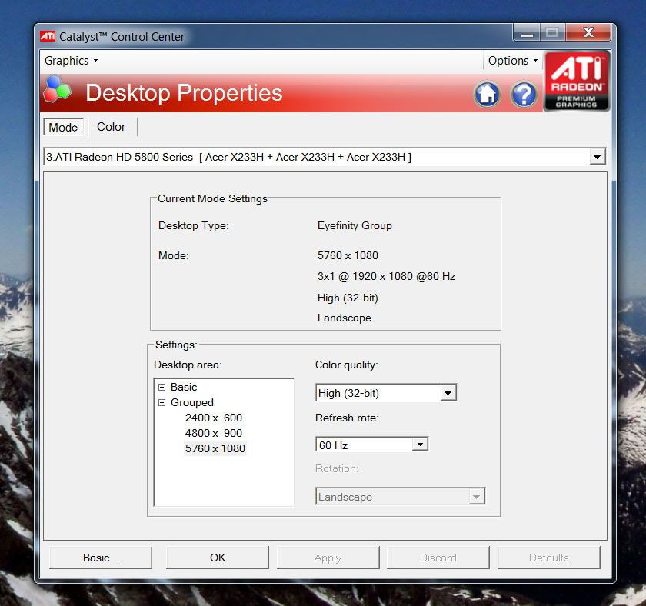This screenshot has width=646, height=606.
Task: Select the 2400 x 600 resolution
Action: [214, 418]
